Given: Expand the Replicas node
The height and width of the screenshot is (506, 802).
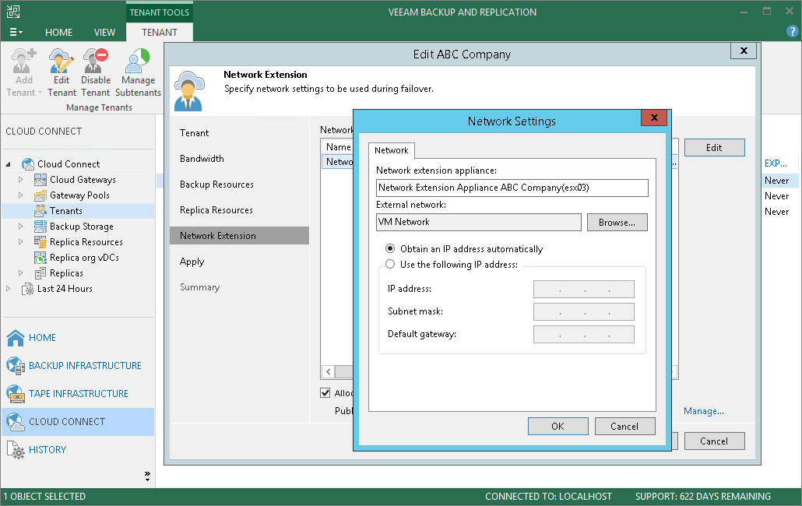Looking at the screenshot, I should [20, 273].
